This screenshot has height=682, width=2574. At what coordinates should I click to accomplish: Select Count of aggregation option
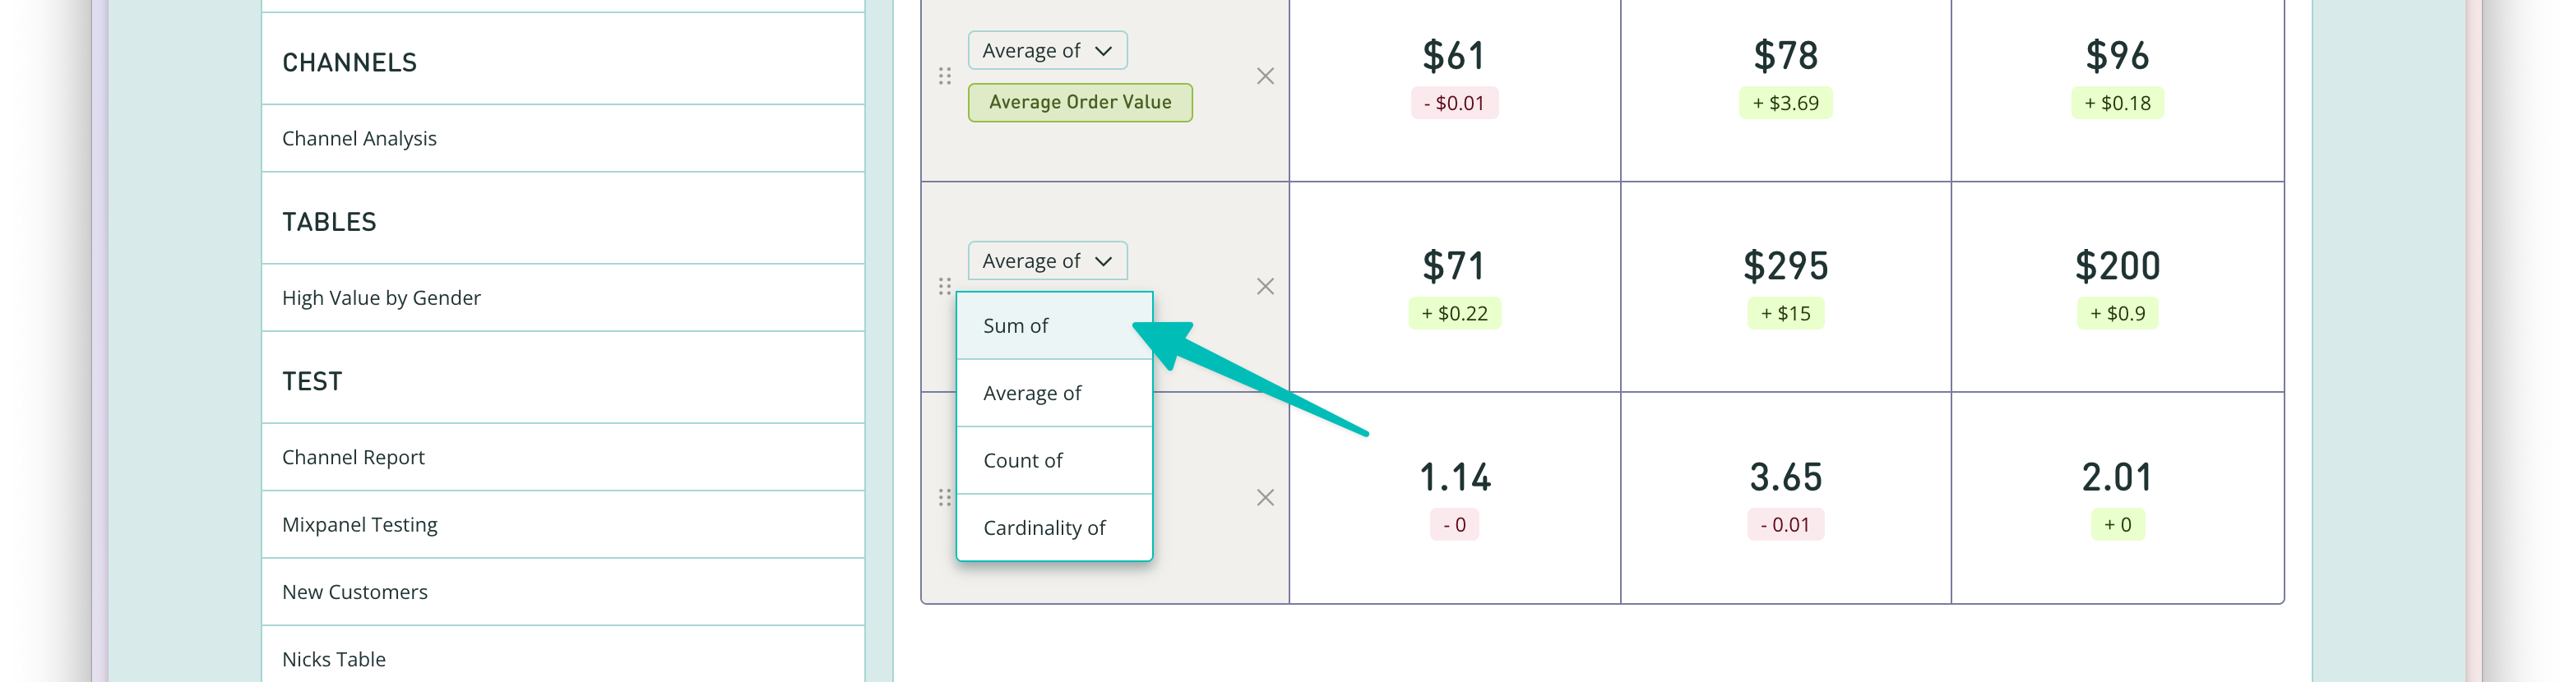1054,460
